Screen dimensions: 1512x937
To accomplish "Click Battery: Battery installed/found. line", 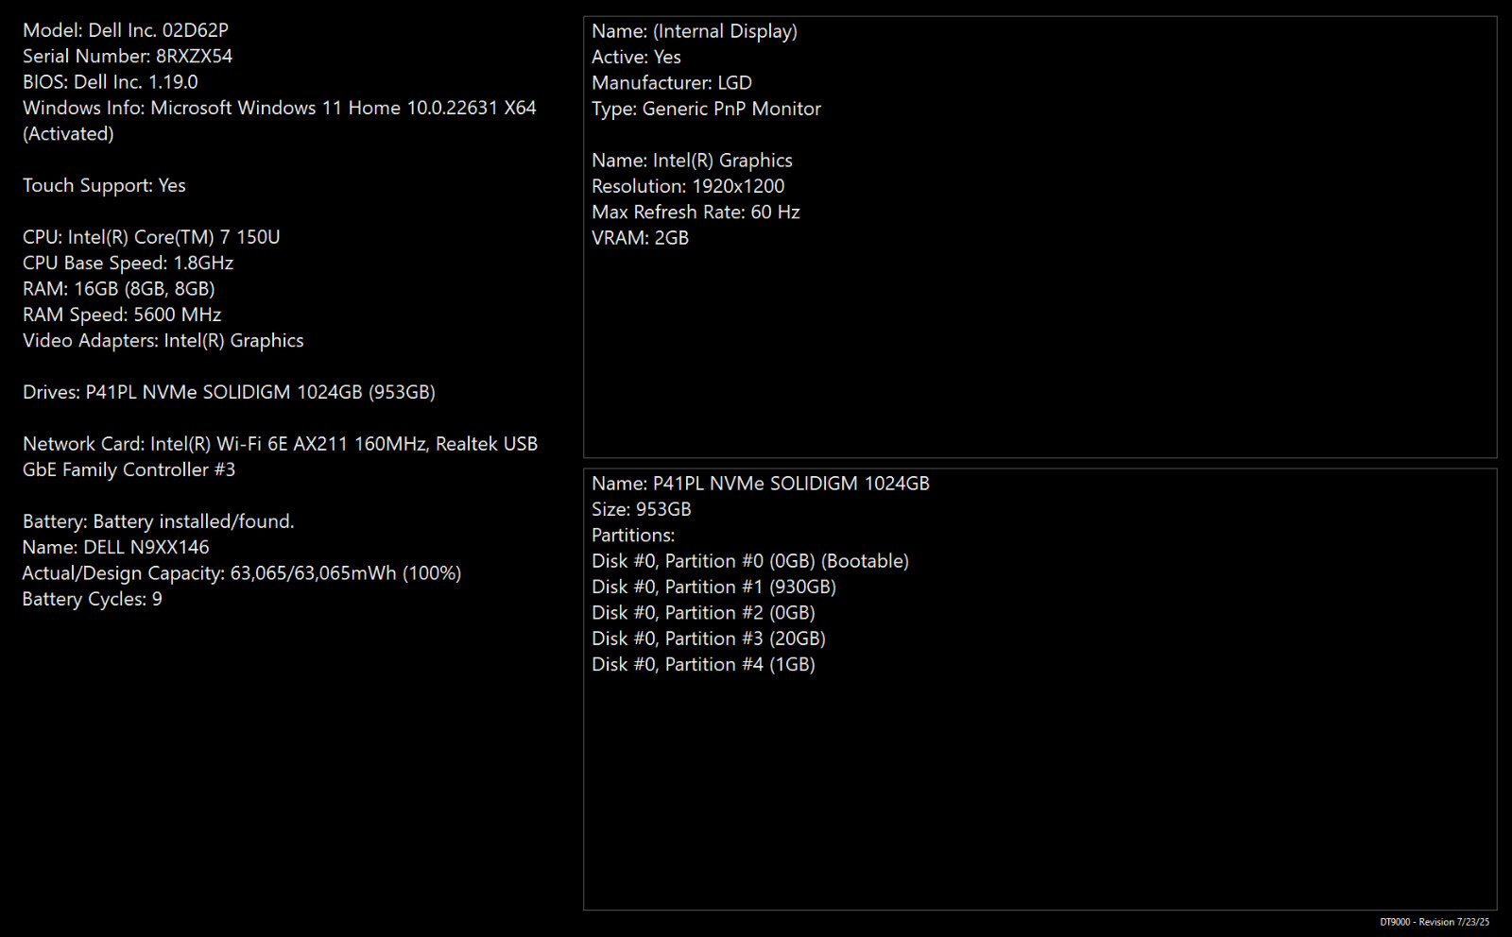I will coord(159,521).
